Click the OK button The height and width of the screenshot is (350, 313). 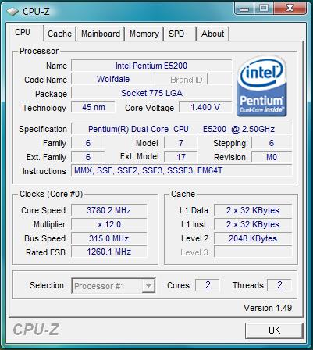[x=274, y=330]
